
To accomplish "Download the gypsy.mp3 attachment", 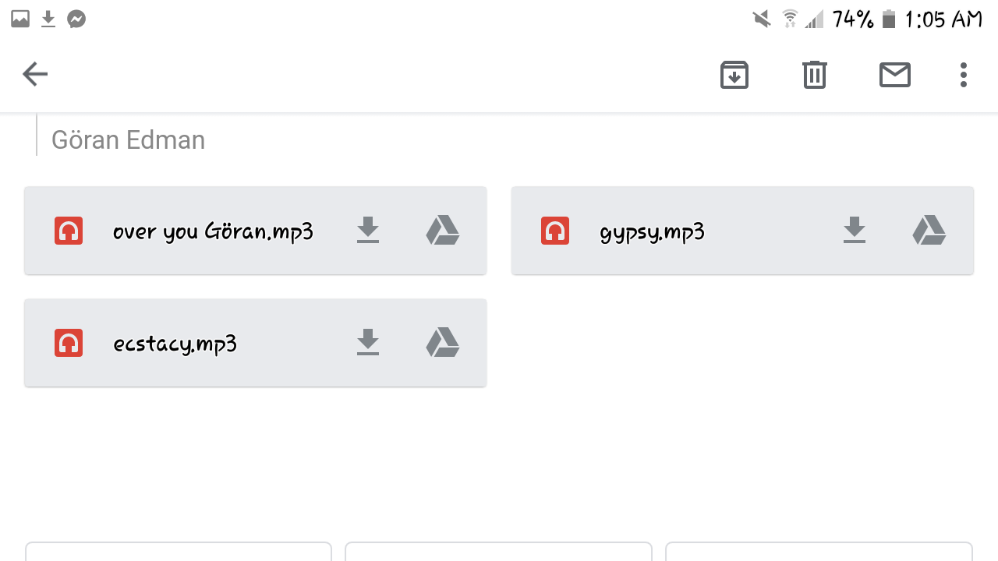I will [x=855, y=231].
